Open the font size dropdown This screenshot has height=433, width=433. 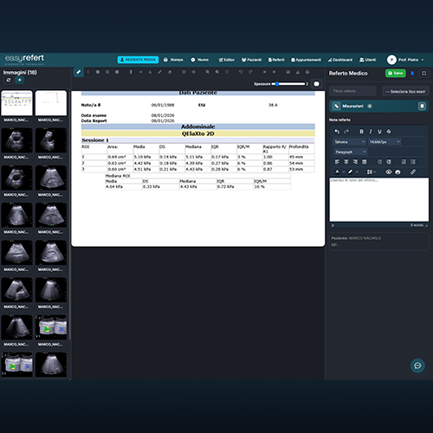[385, 142]
